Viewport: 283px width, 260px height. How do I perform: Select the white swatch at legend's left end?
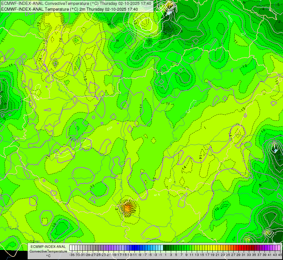[71, 248]
